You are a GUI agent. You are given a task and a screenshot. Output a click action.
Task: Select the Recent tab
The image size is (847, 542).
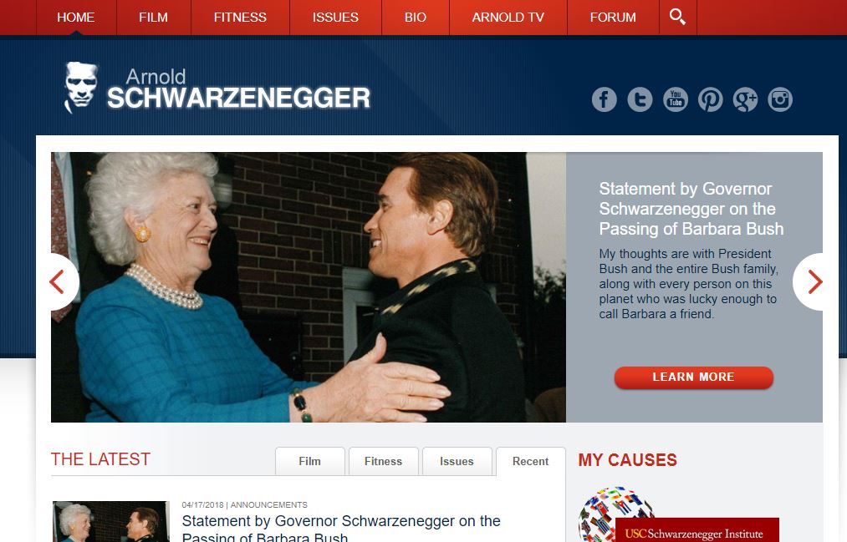tap(530, 461)
